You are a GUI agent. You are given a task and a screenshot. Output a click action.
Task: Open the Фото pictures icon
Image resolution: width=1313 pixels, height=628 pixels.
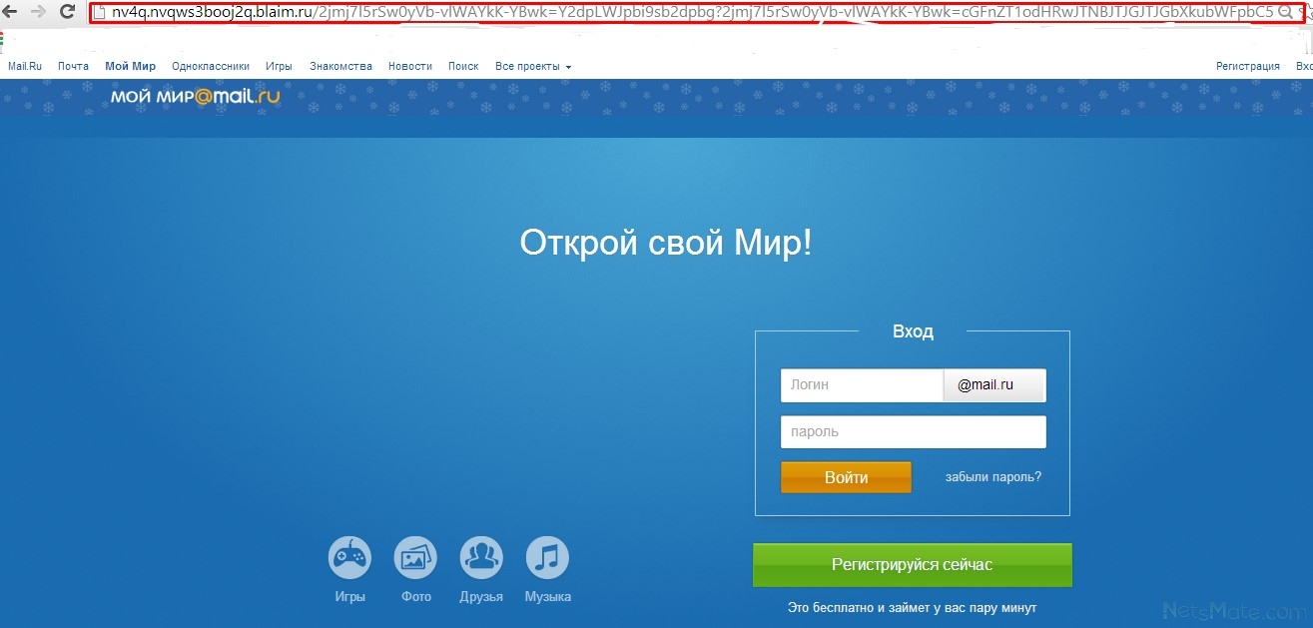[x=415, y=558]
